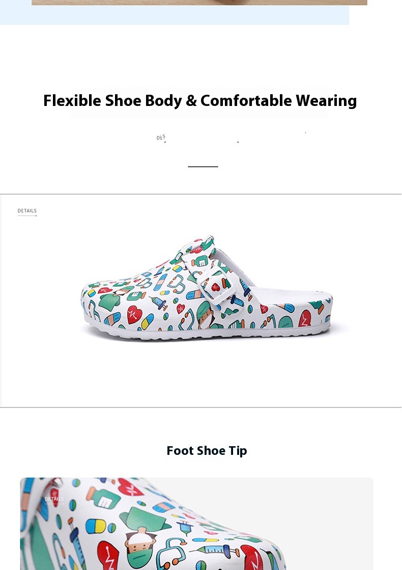The image size is (402, 570).
Task: Click the DETAILS label on the close-up photo
Action: (x=54, y=499)
